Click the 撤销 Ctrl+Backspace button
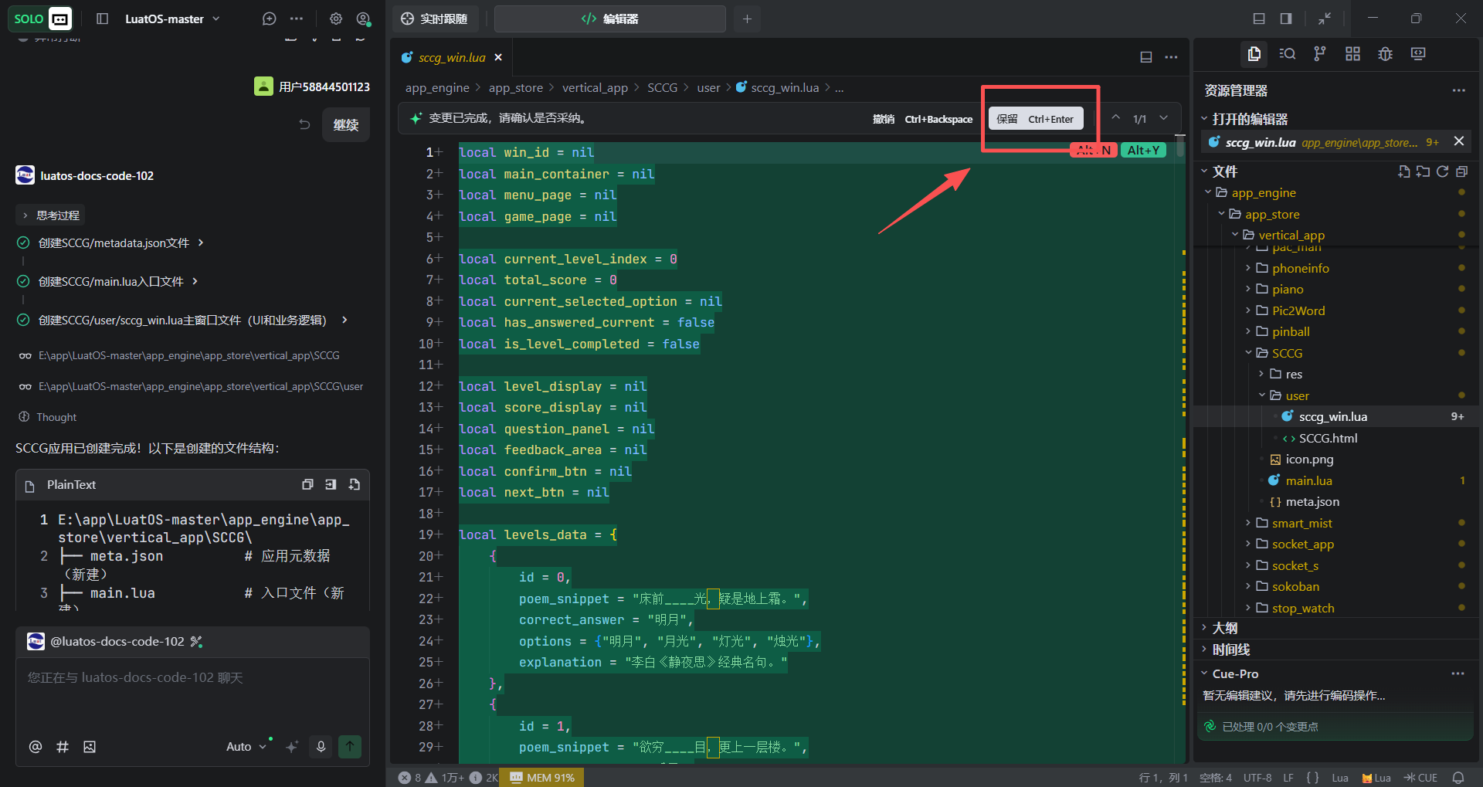The height and width of the screenshot is (787, 1483). tap(922, 119)
